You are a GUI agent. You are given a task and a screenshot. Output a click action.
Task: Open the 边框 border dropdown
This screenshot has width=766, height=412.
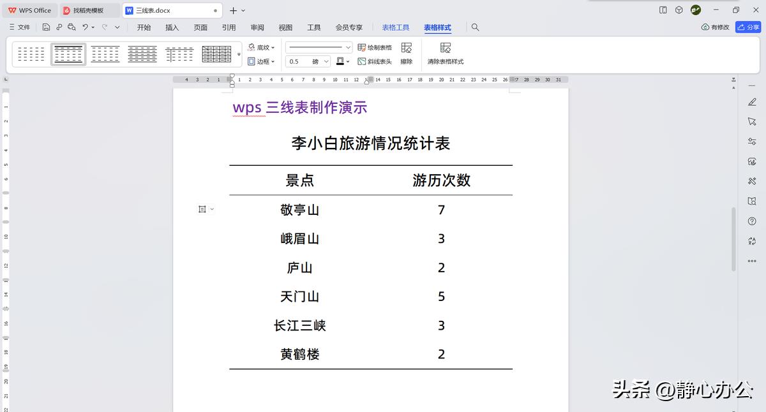pyautogui.click(x=262, y=61)
